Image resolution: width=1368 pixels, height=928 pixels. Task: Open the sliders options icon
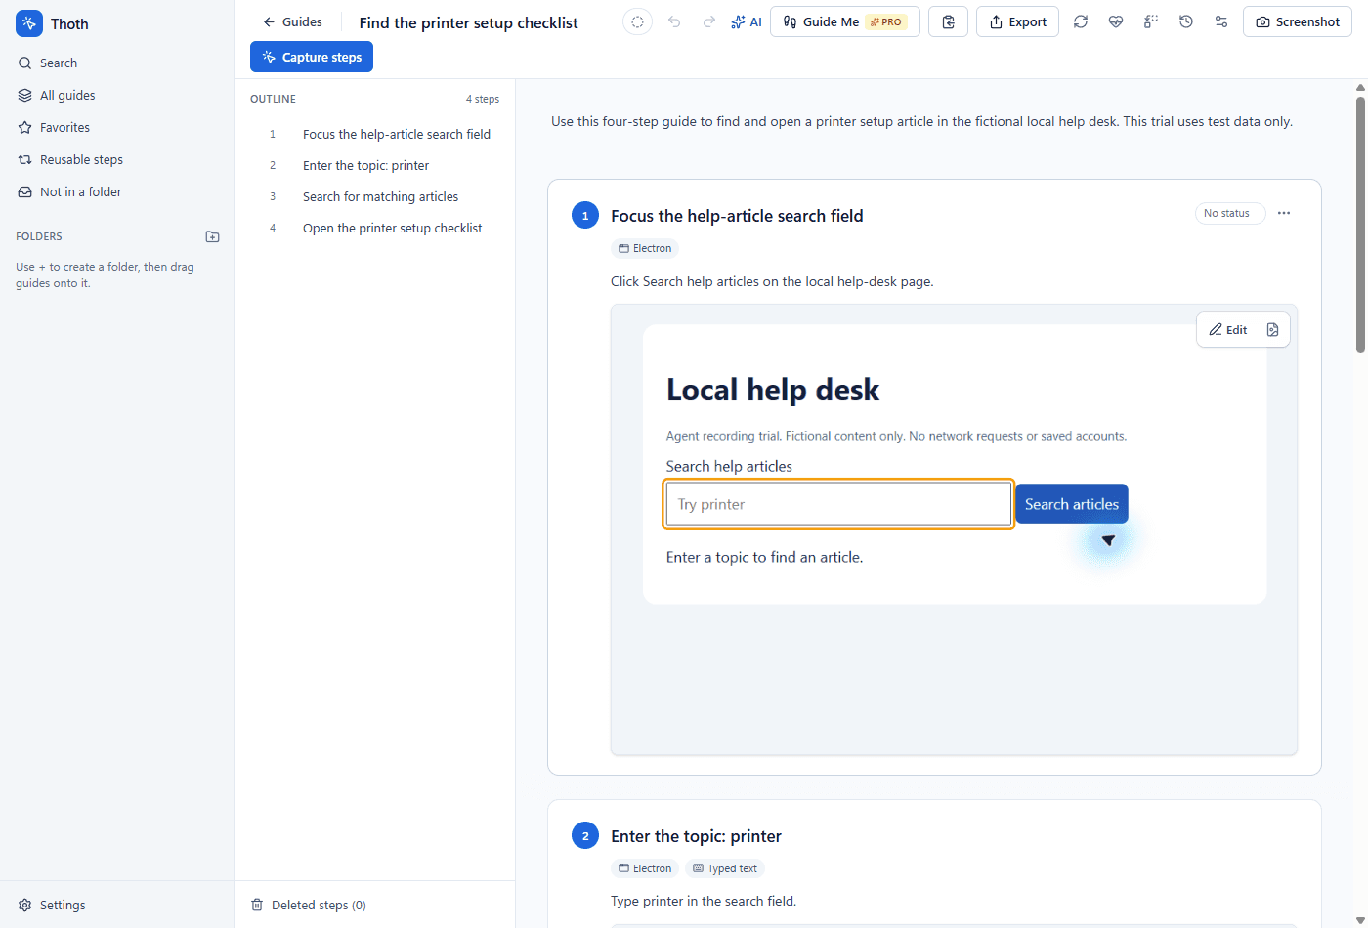pos(1221,21)
